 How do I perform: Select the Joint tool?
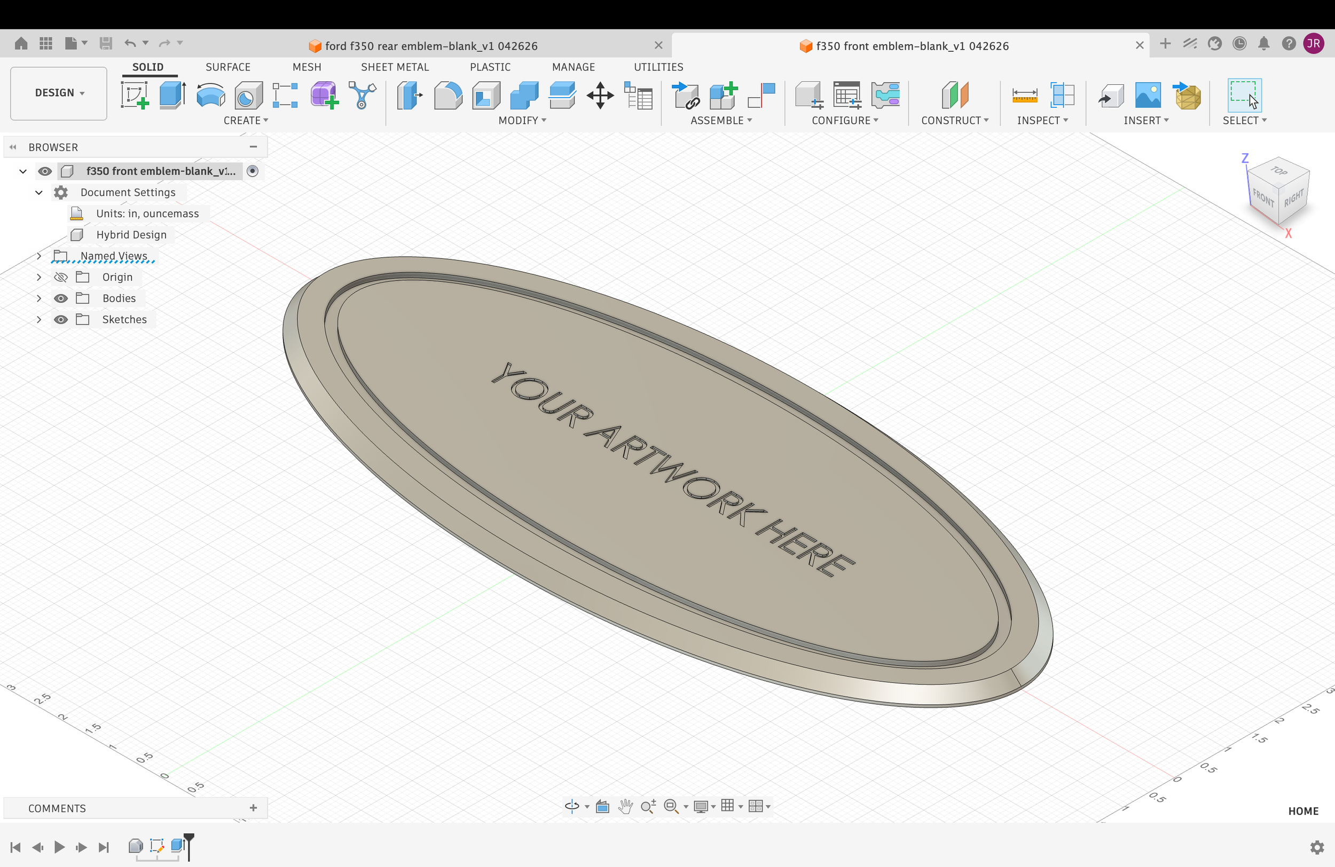click(x=761, y=96)
